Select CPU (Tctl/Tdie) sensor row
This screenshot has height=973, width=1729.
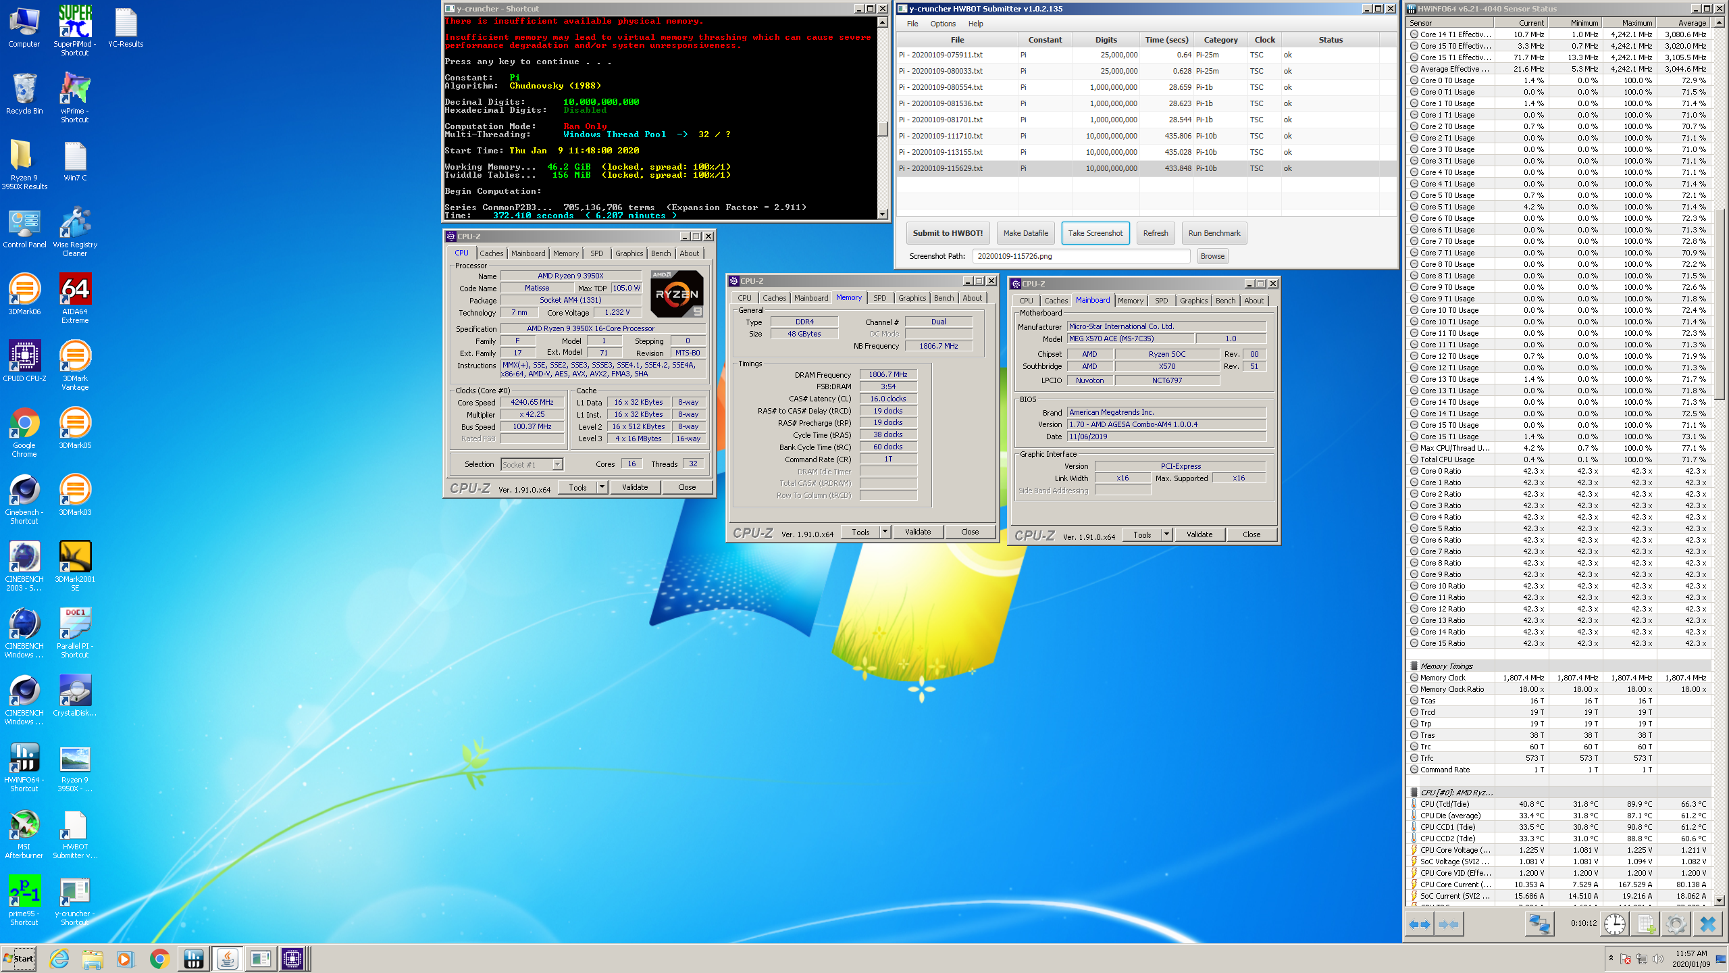click(1560, 804)
